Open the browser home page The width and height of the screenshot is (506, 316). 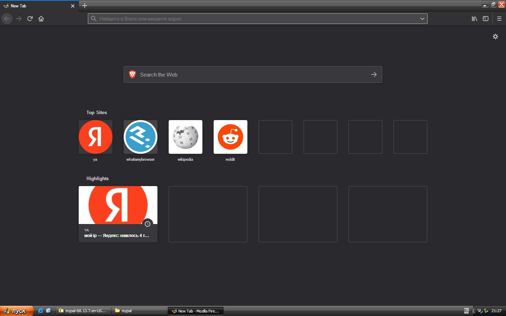pos(41,19)
